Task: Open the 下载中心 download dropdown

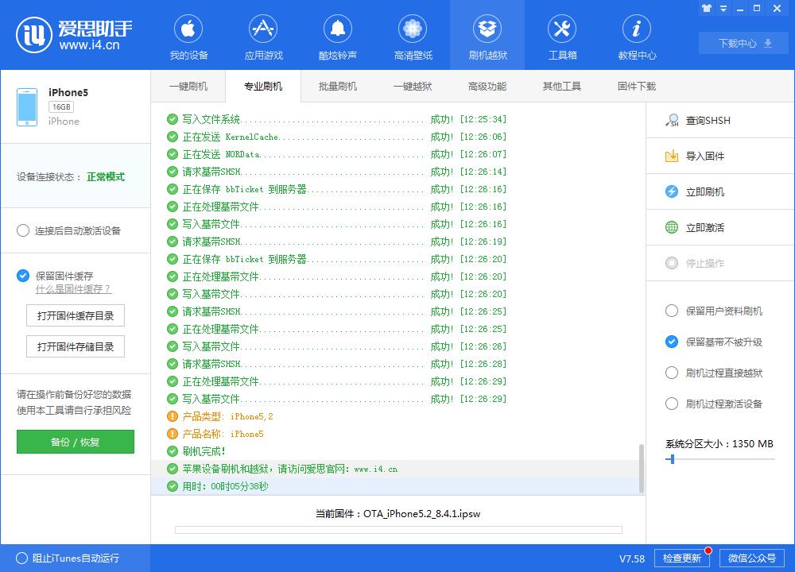Action: tap(743, 43)
